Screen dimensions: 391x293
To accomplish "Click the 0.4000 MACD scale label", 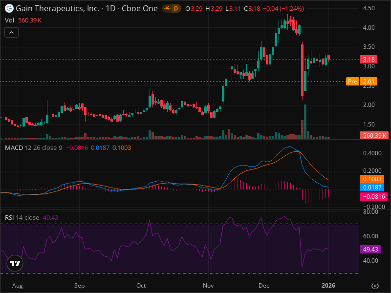I will pos(372,153).
